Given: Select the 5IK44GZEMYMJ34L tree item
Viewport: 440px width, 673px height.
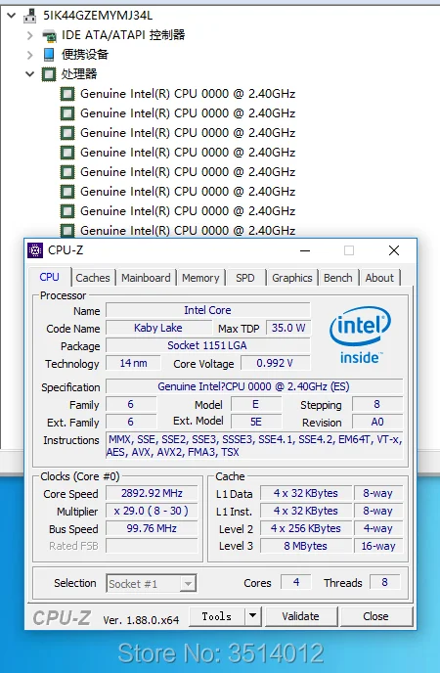Looking at the screenshot, I should click(98, 16).
